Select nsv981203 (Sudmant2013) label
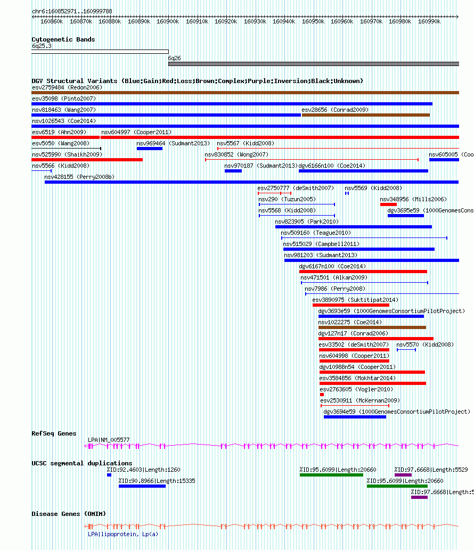The image size is (474, 550). pos(321,256)
